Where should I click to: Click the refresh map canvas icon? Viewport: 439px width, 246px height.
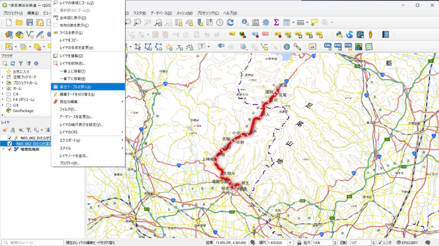230,23
